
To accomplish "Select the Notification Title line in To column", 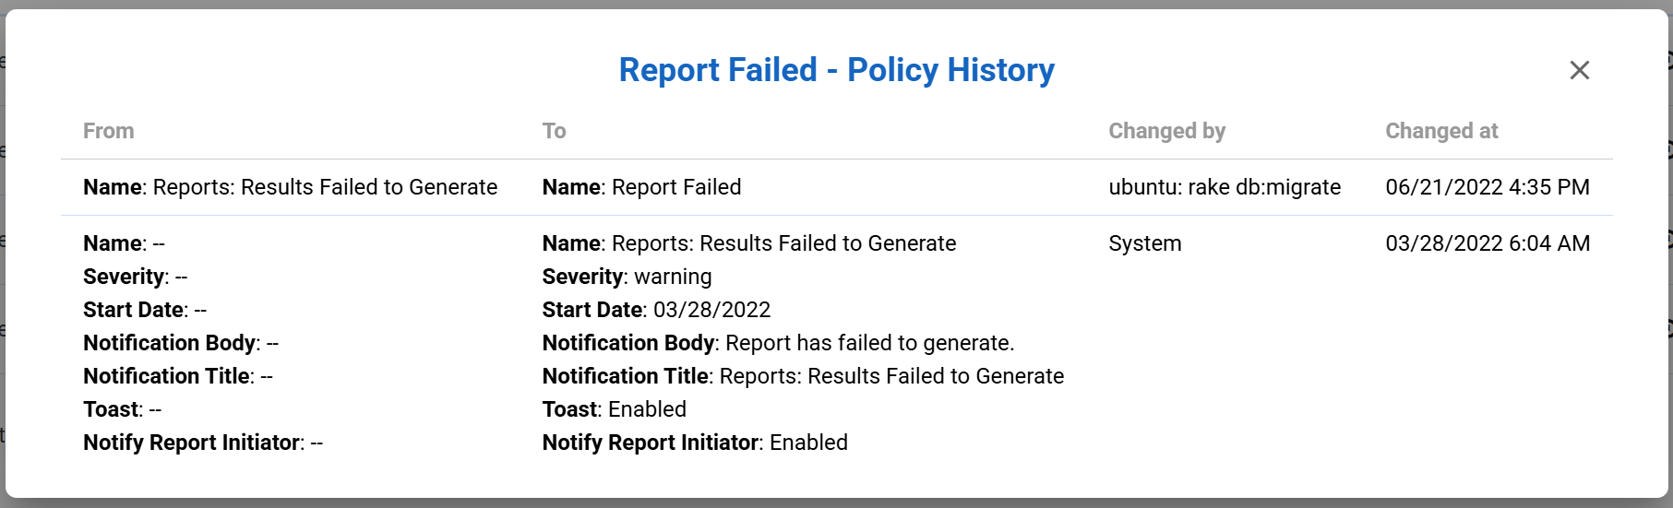I will click(x=803, y=376).
